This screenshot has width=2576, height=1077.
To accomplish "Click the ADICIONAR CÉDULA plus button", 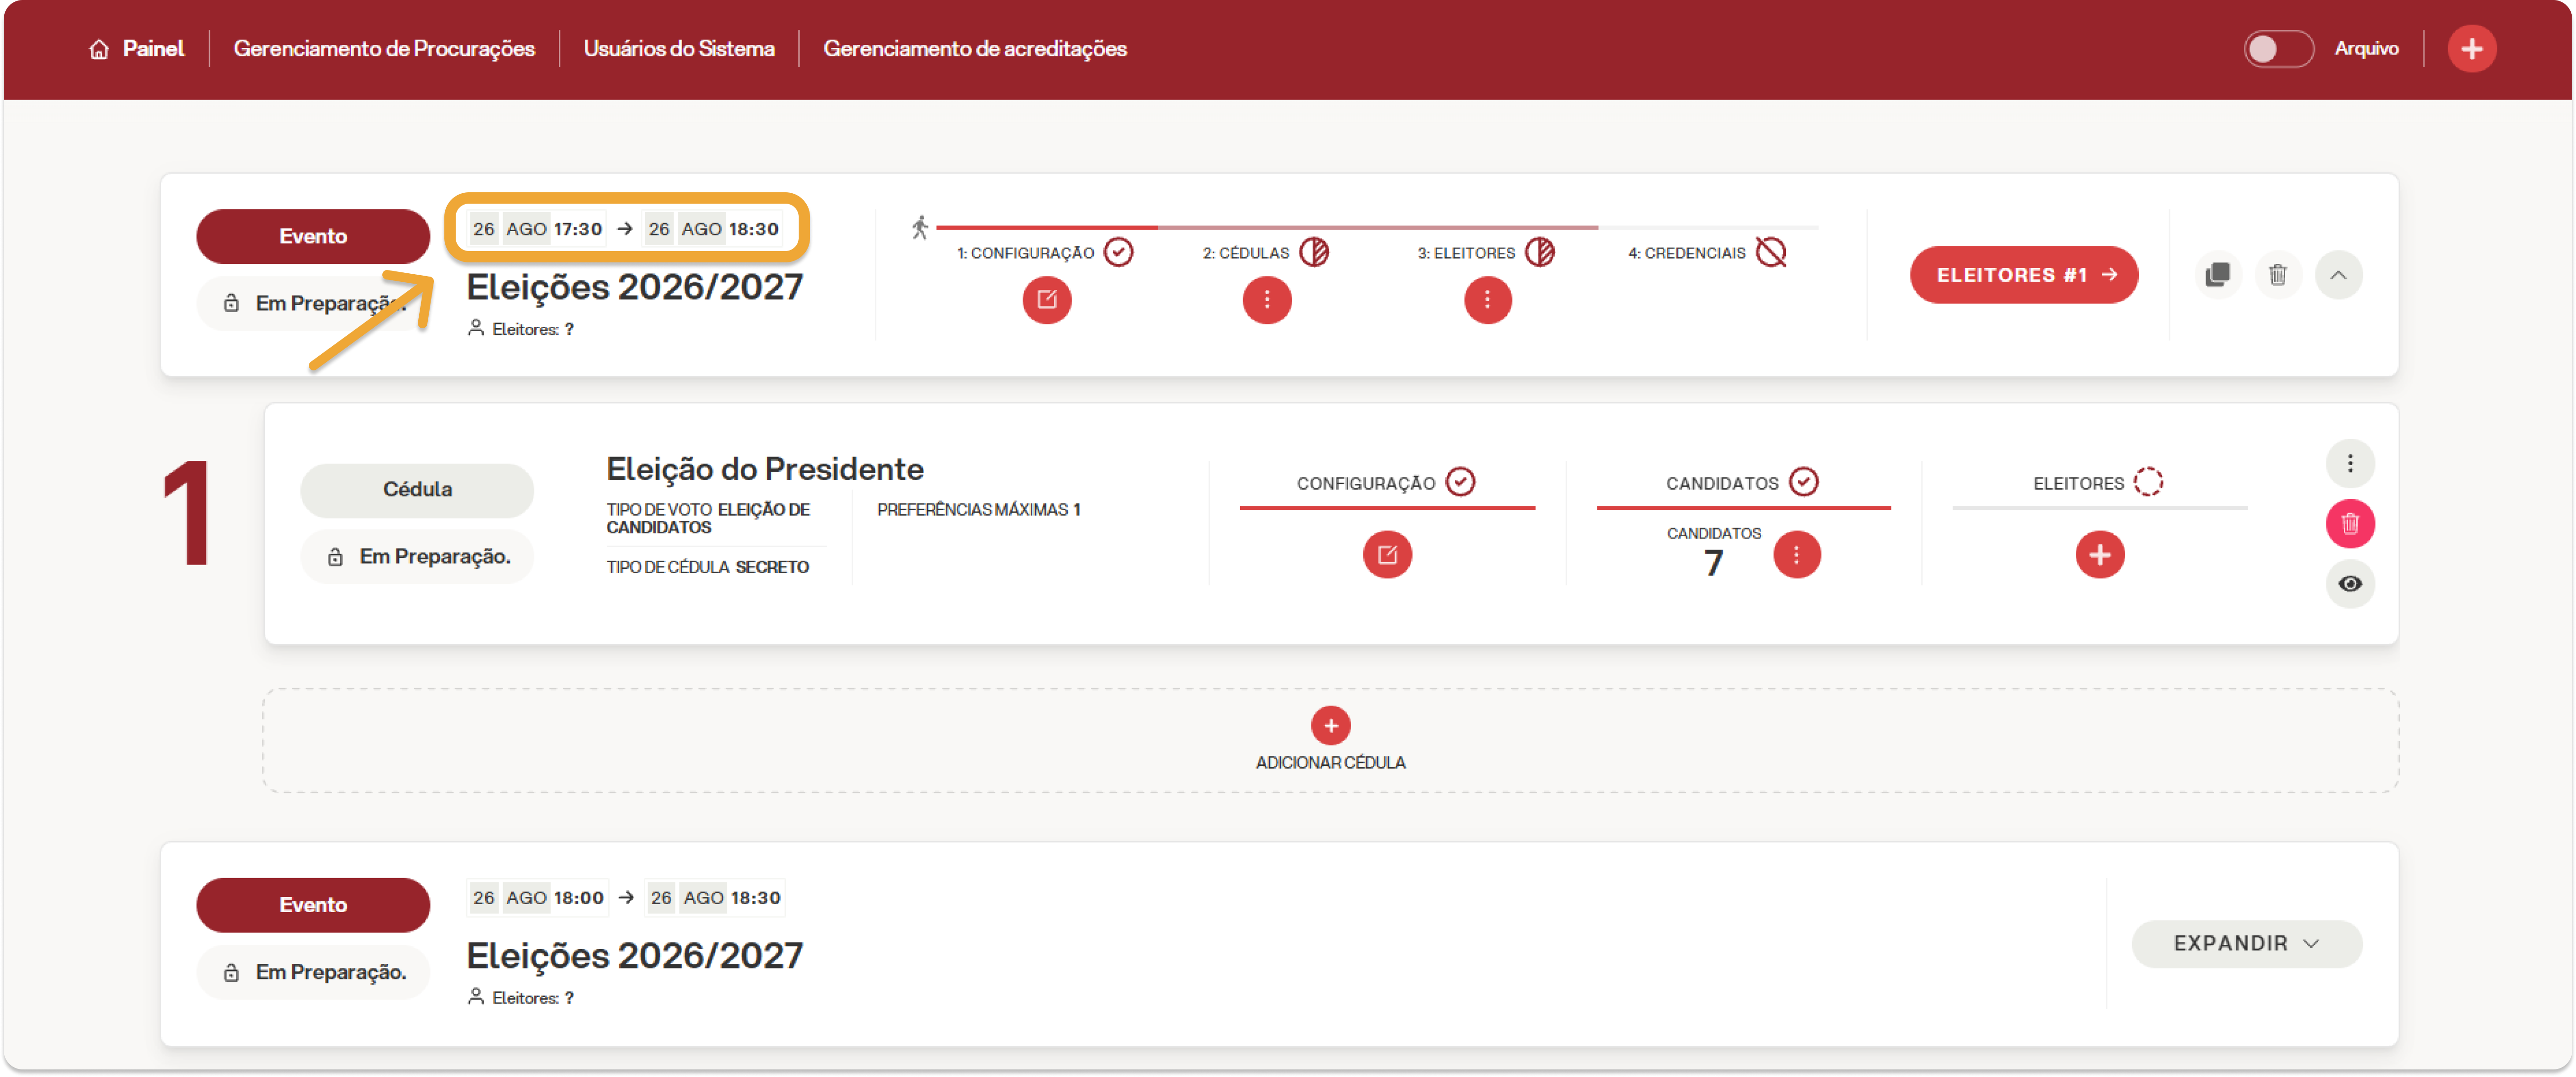I will tap(1330, 725).
